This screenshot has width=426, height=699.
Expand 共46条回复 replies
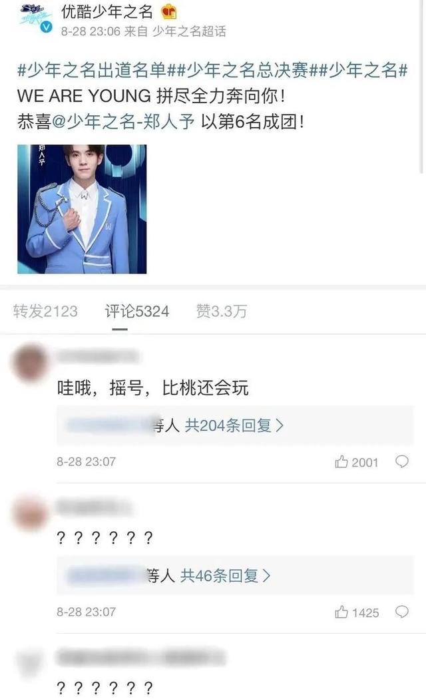(x=226, y=576)
